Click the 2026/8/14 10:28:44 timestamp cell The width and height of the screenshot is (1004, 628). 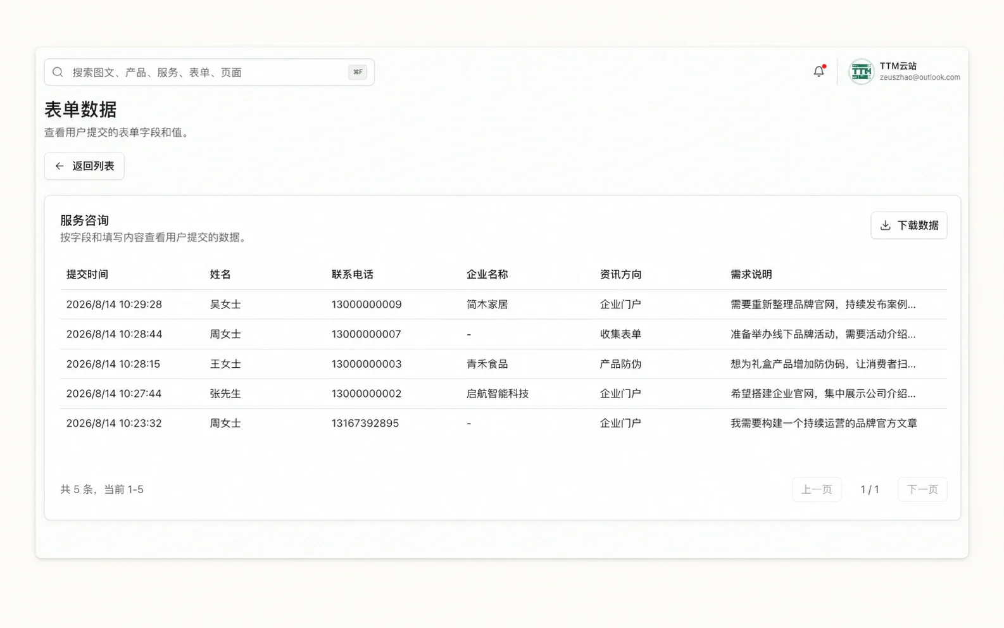pos(114,334)
